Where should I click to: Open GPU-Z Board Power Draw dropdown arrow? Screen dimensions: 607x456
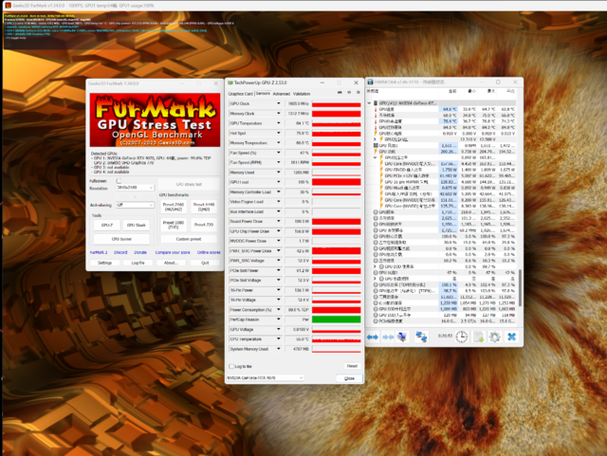278,222
